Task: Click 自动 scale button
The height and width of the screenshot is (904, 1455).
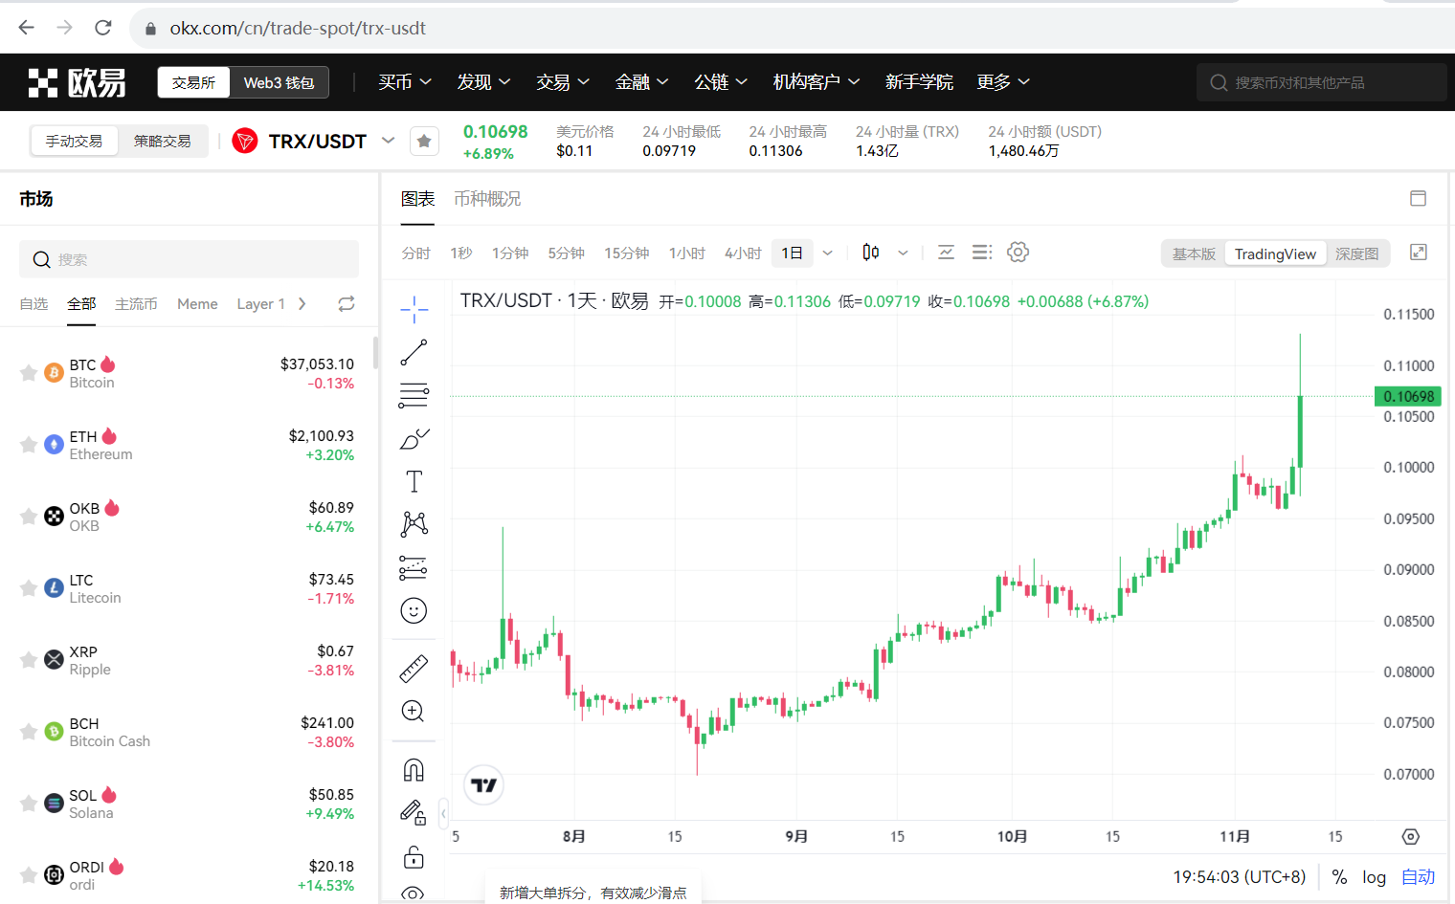Action: [x=1418, y=877]
